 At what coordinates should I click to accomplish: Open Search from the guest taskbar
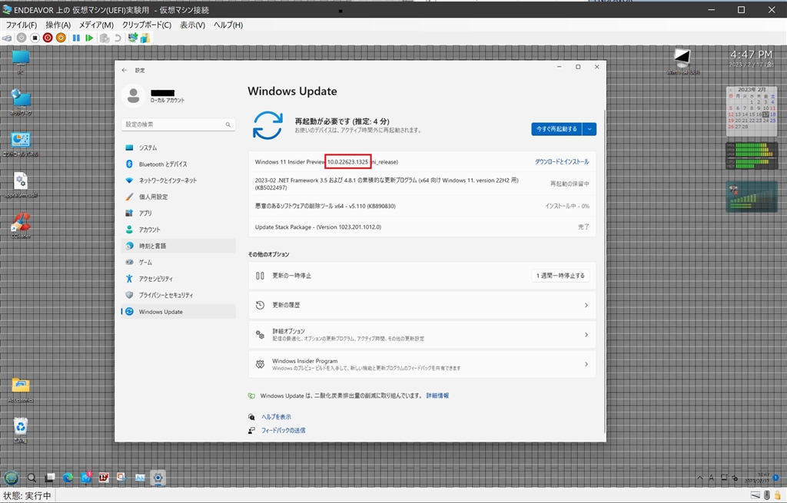pos(32,478)
